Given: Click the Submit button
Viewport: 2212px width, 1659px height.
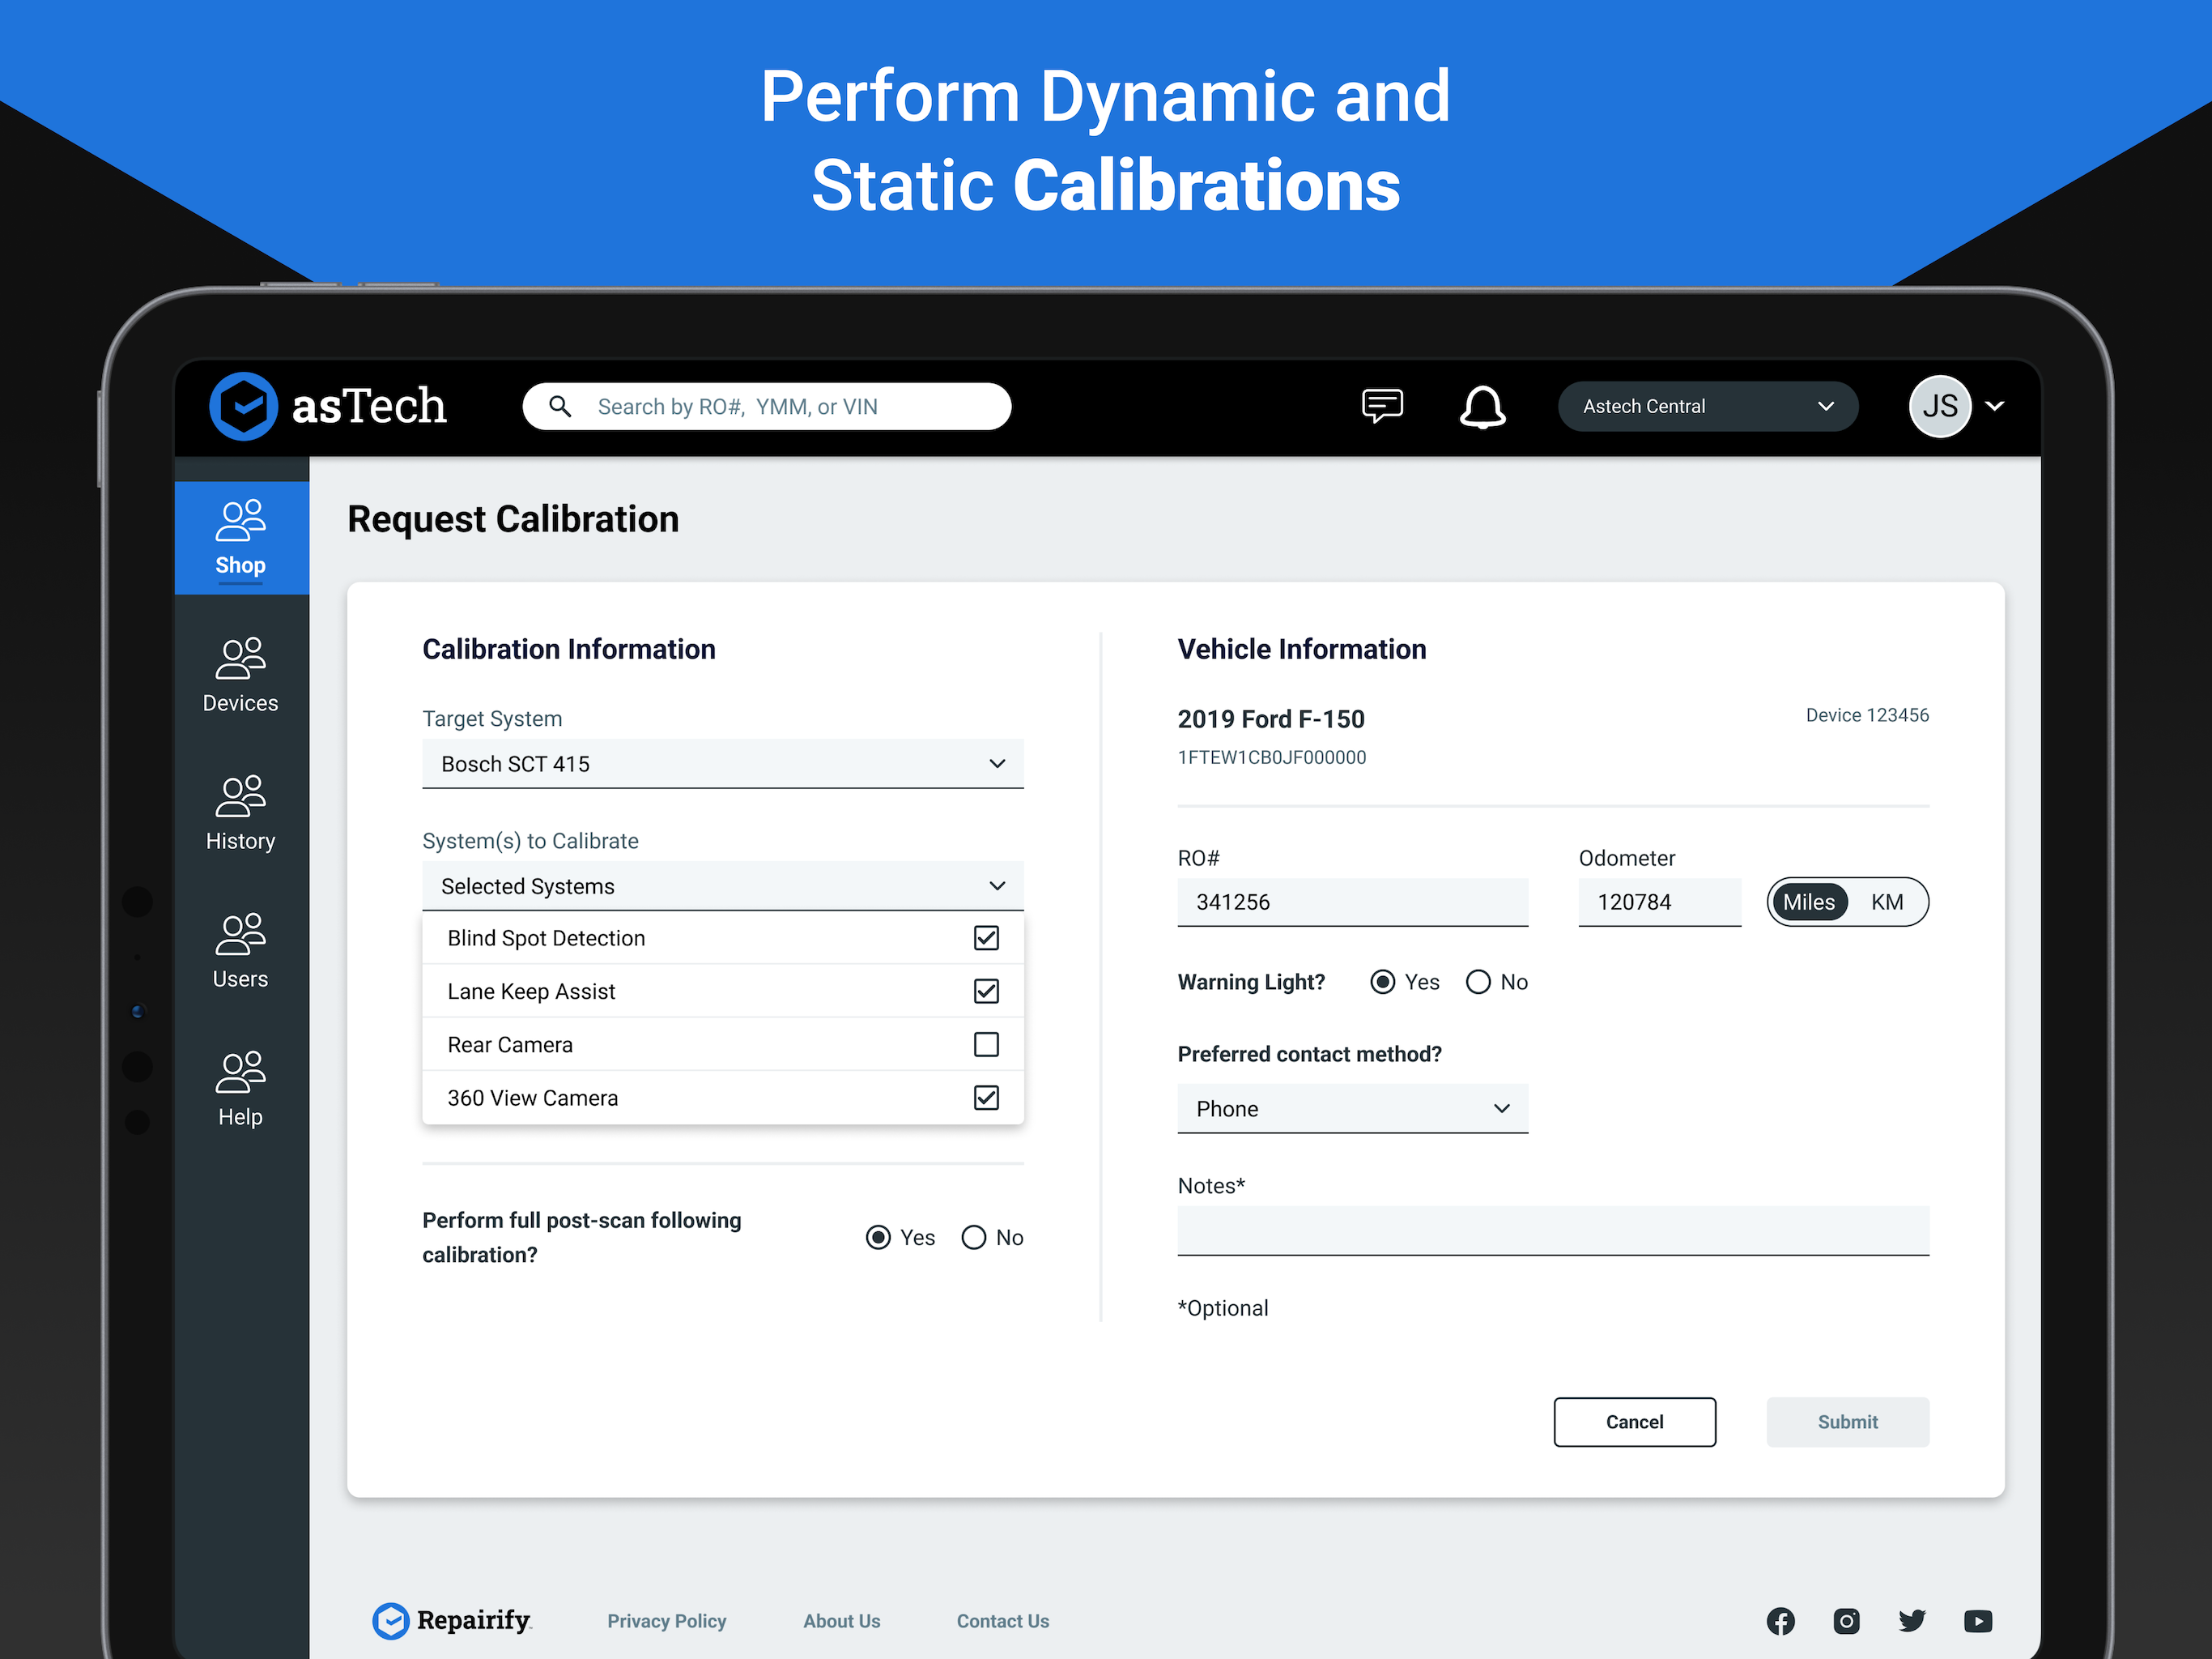Looking at the screenshot, I should point(1847,1422).
